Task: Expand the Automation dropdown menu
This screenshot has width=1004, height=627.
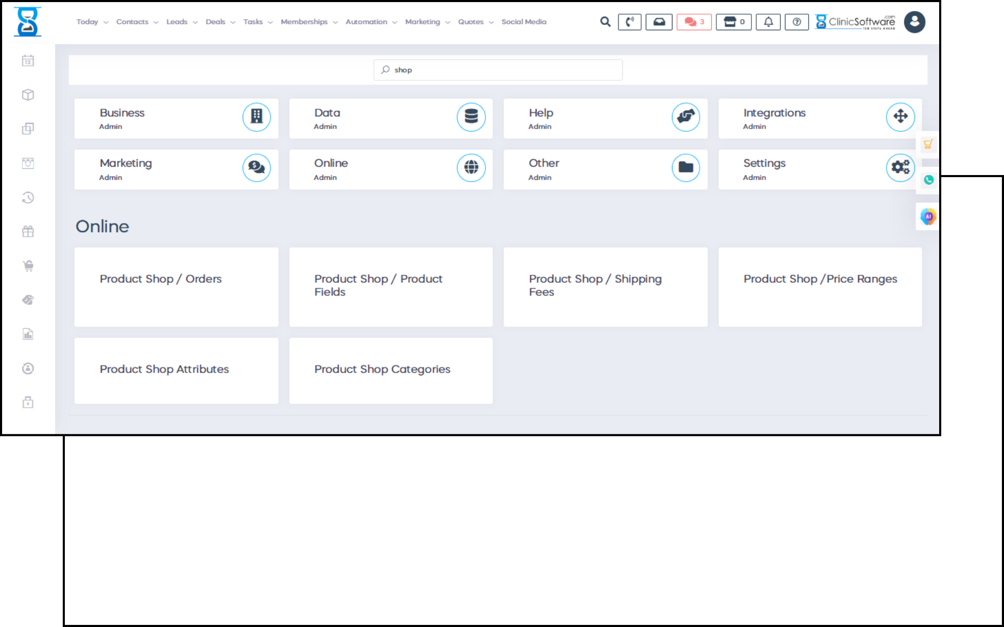Action: (x=371, y=22)
